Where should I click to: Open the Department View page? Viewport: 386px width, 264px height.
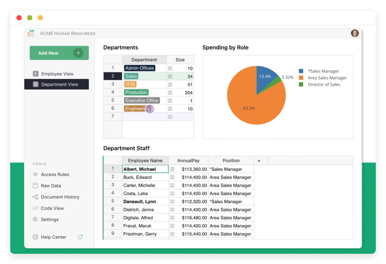coord(57,84)
